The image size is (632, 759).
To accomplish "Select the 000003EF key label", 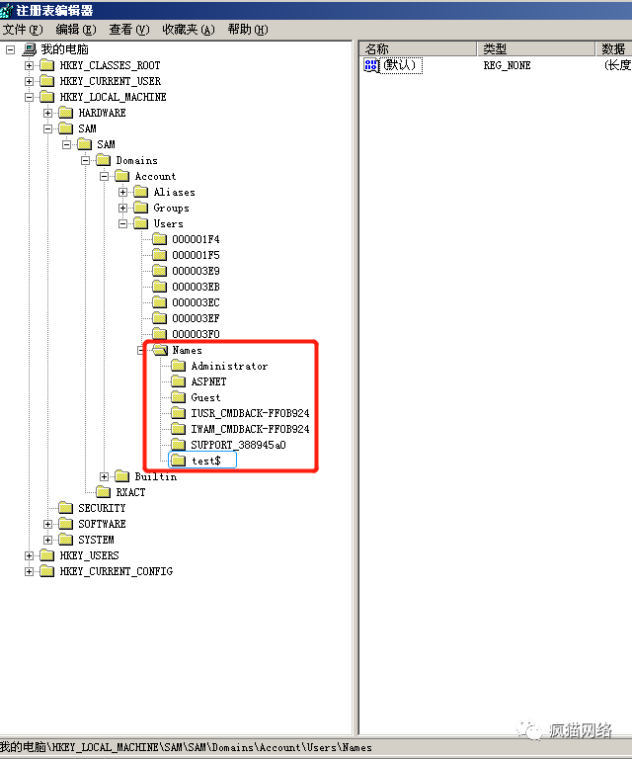I will (x=196, y=318).
